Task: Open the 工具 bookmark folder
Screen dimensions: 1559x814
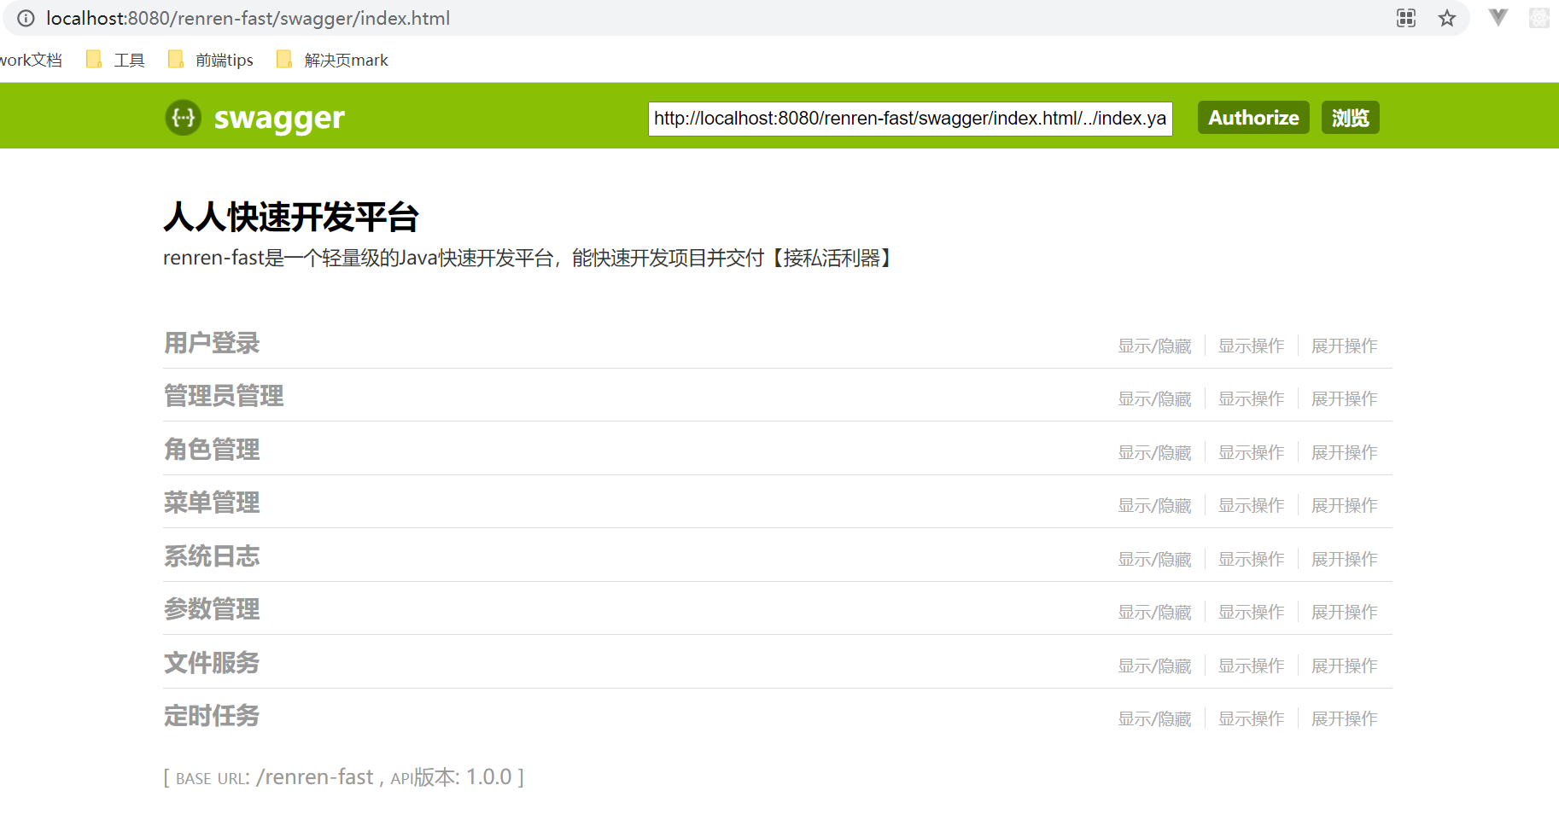Action: [x=116, y=60]
